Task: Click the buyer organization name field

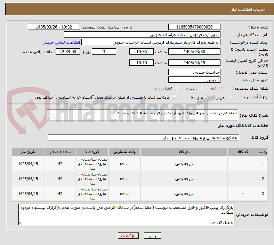Action: point(142,34)
